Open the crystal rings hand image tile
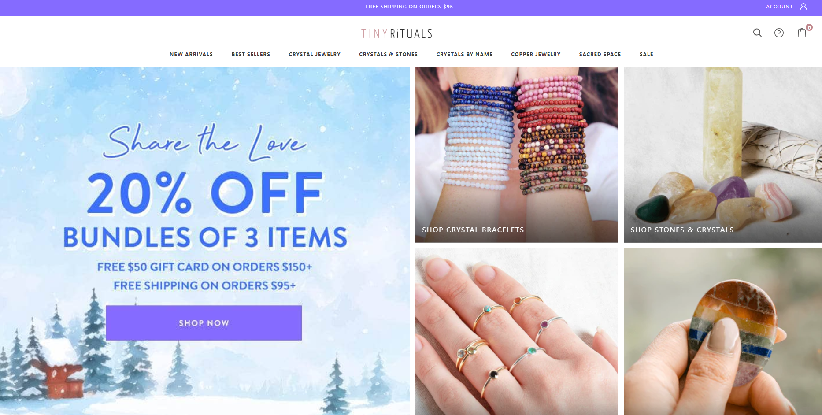The image size is (822, 415). click(x=517, y=331)
